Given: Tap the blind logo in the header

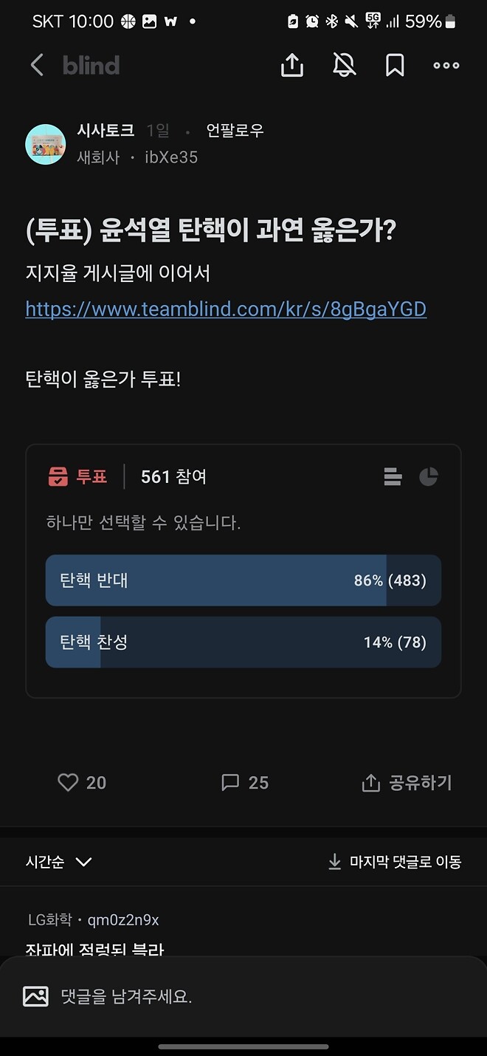Looking at the screenshot, I should 91,65.
